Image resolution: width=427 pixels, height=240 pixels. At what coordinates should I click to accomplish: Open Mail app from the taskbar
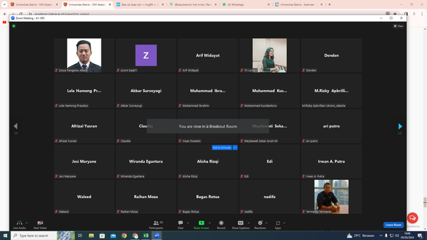coord(113,235)
